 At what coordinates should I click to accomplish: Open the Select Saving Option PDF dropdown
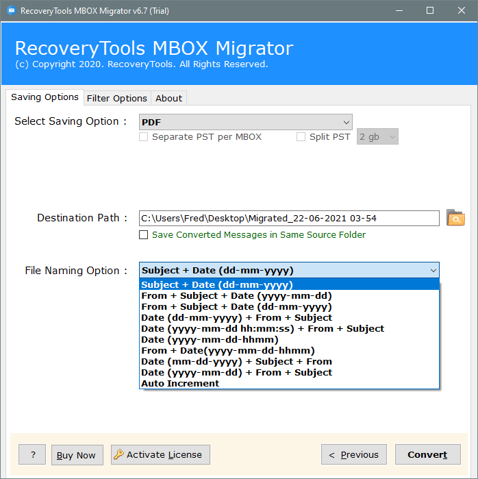pos(246,122)
